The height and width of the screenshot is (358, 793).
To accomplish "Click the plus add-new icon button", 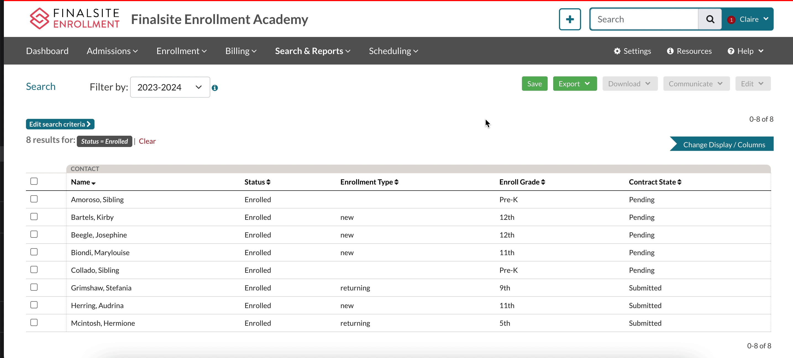I will 569,19.
